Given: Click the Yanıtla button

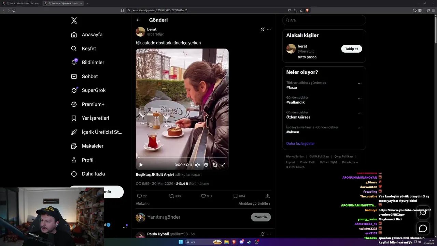Looking at the screenshot, I should coord(261,217).
